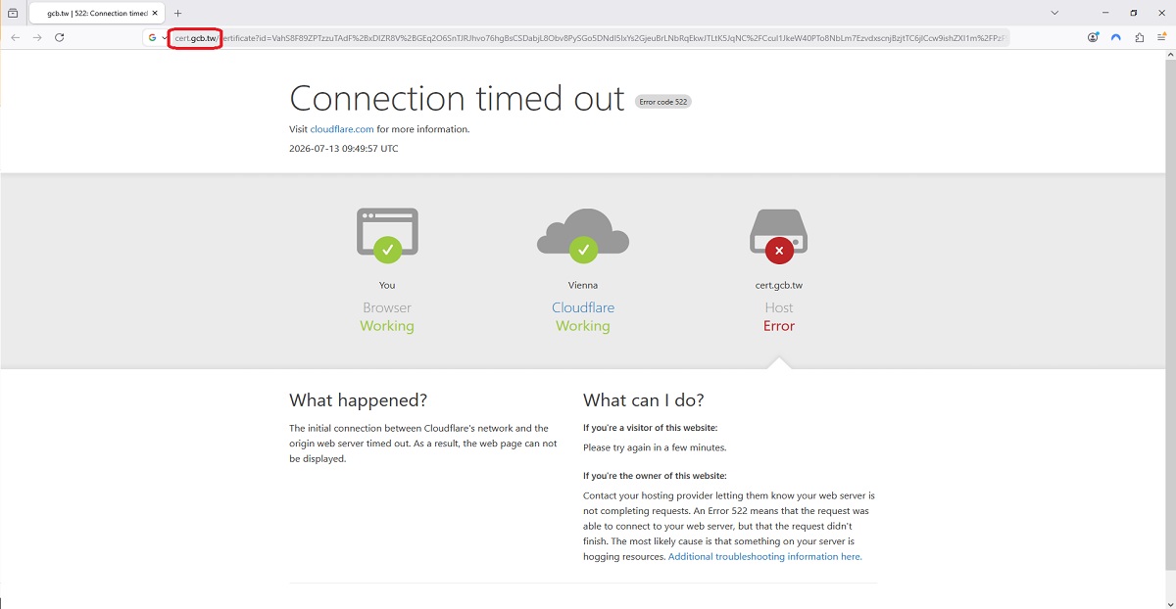Click the Error code 522 badge
Screen dimensions: 1176x609
[663, 102]
